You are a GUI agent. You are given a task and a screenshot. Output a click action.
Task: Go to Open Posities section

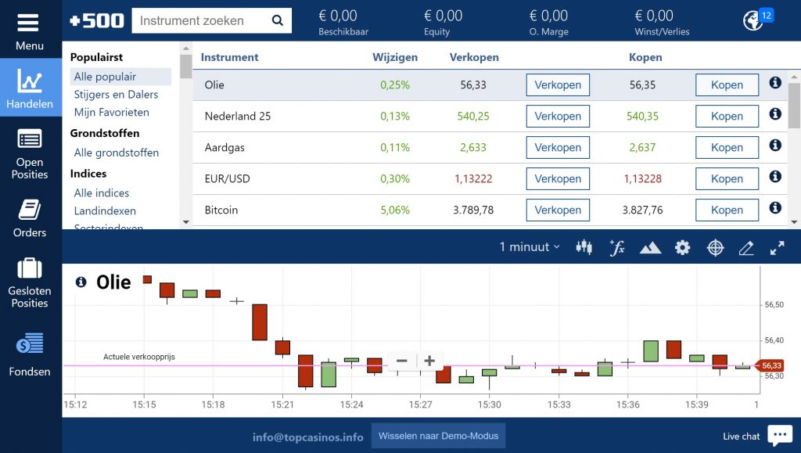[x=30, y=154]
